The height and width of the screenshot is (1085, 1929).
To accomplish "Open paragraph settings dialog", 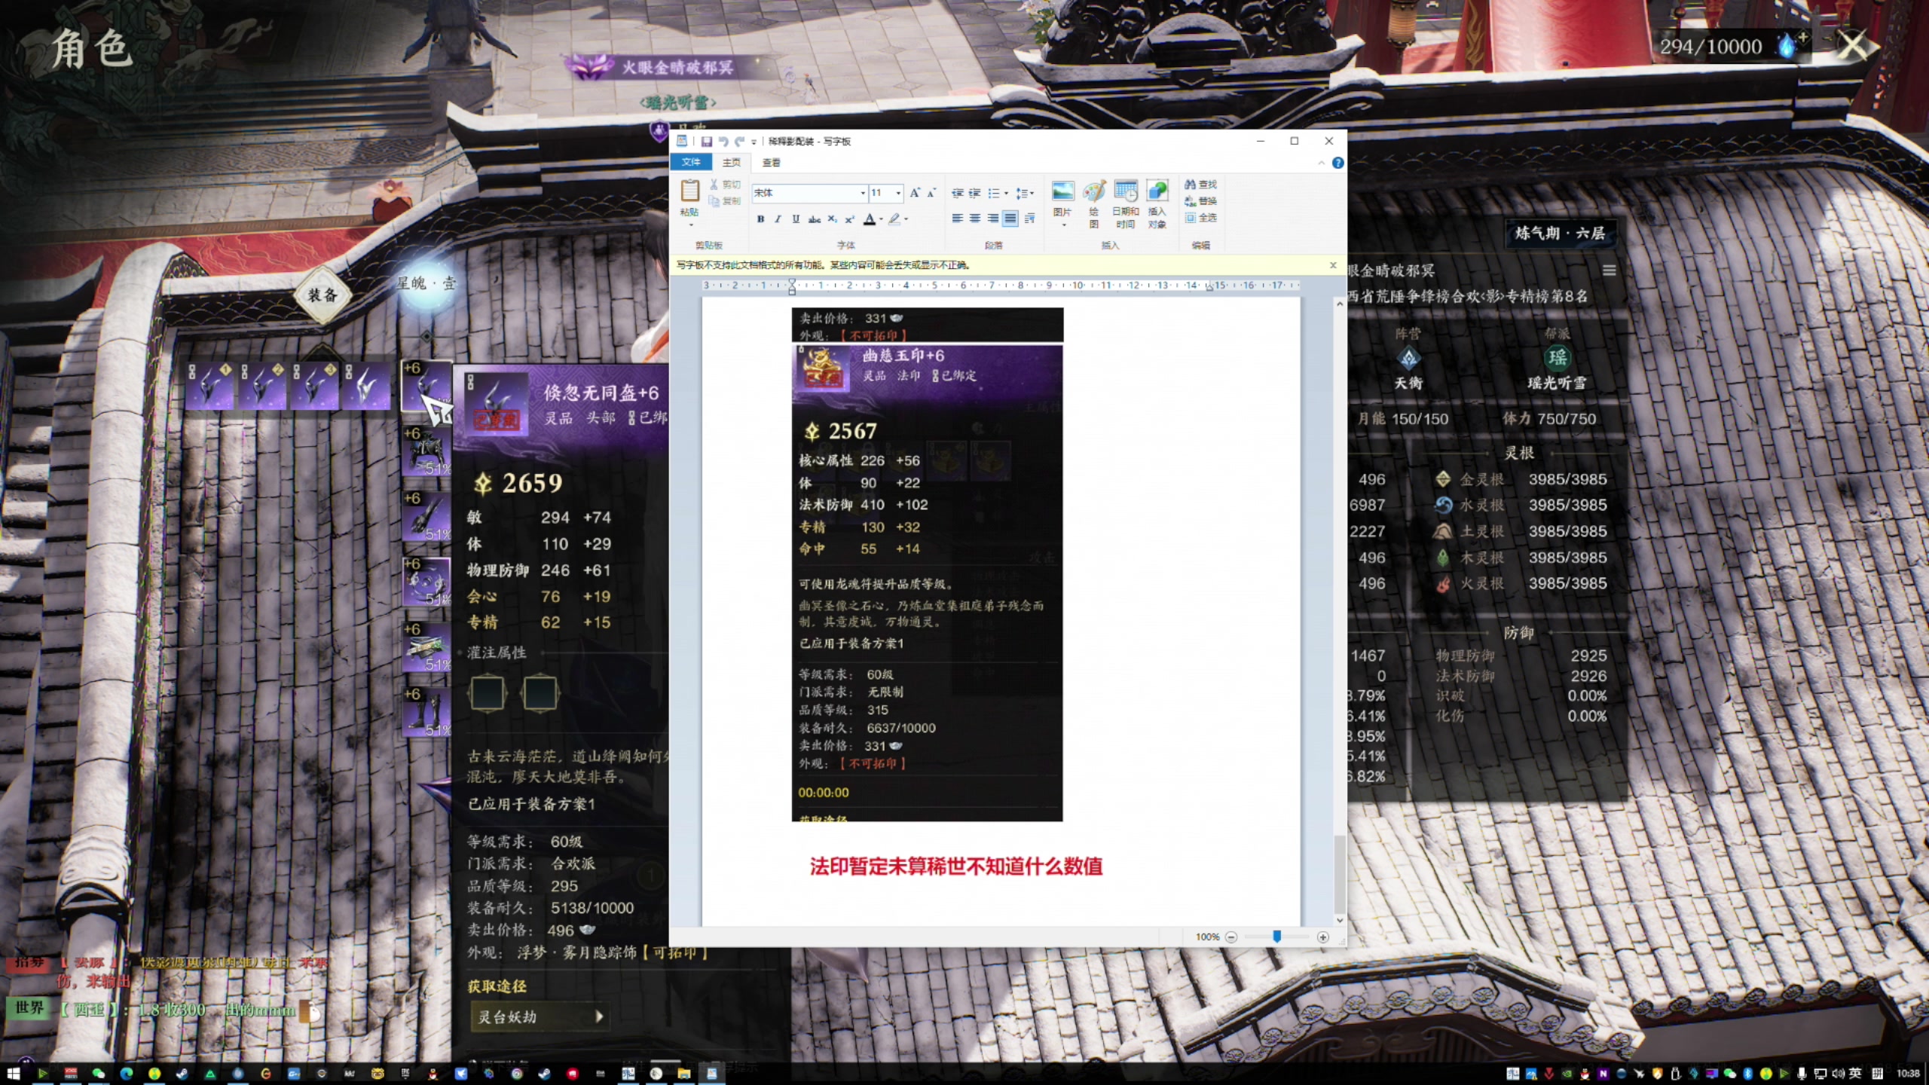I will [1029, 219].
